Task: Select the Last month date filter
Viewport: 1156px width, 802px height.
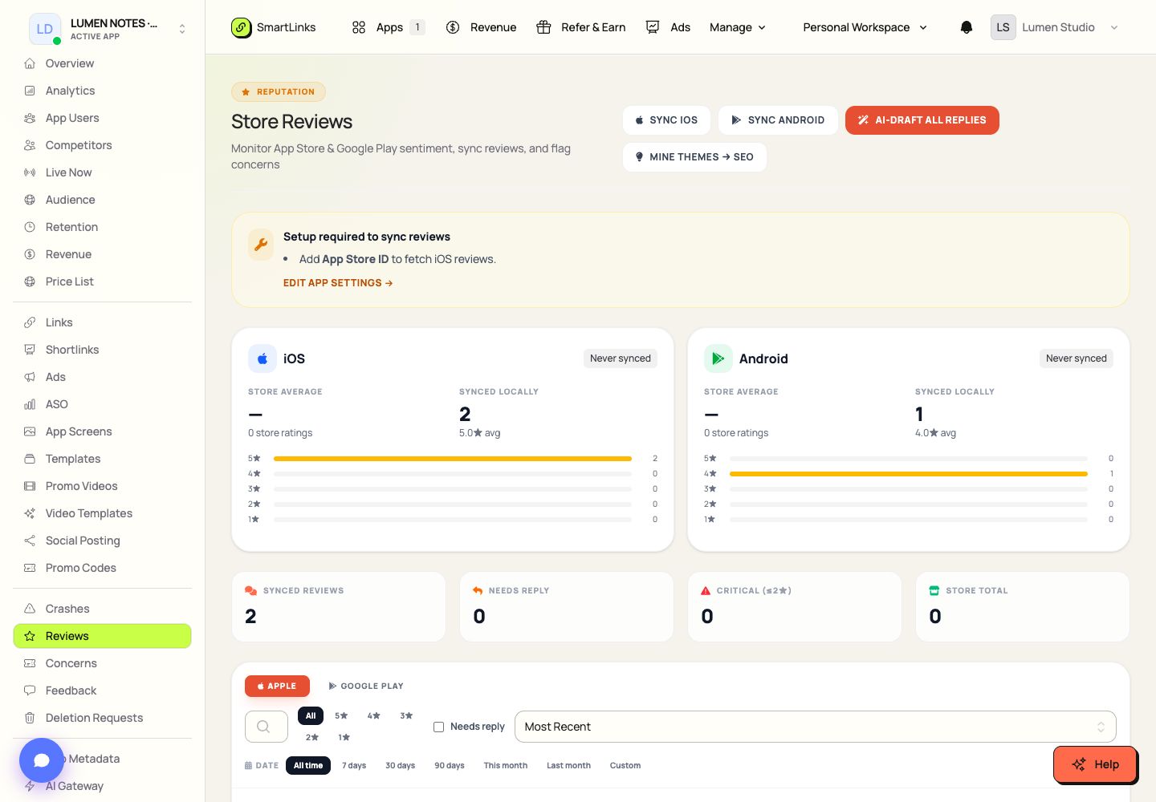Action: tap(568, 765)
